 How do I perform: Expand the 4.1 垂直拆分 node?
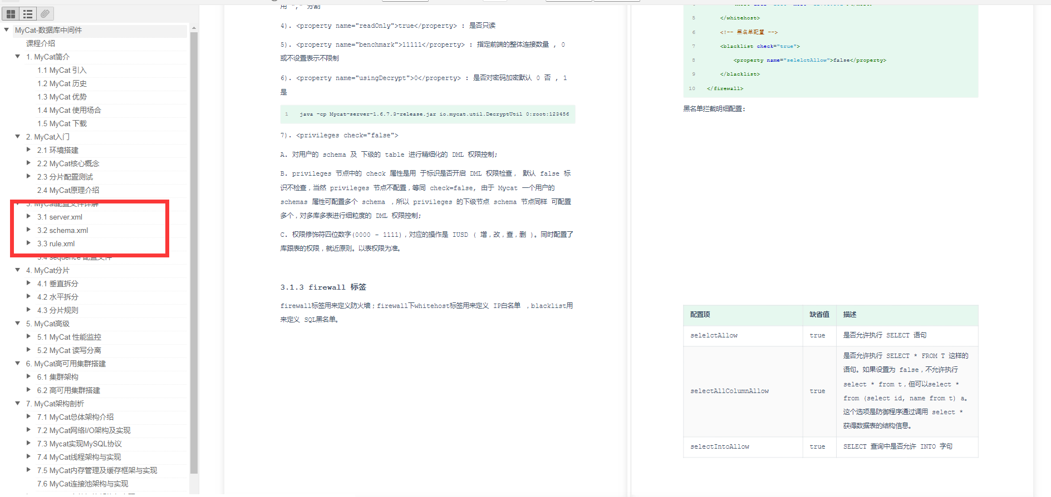29,284
